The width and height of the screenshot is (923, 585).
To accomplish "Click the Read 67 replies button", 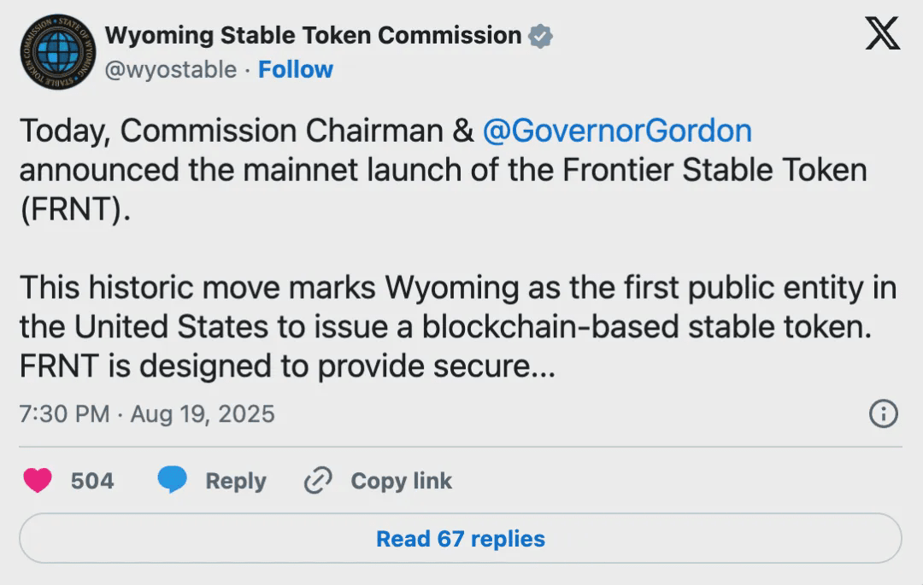I will pyautogui.click(x=461, y=539).
